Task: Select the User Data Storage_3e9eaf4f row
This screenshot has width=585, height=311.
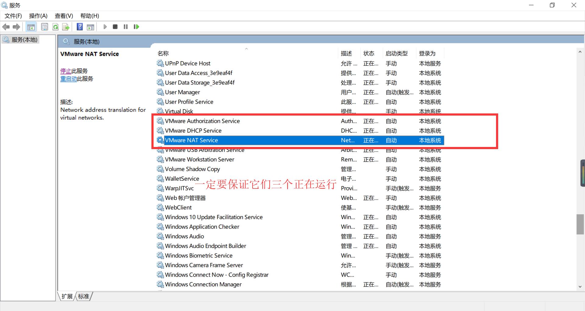Action: pyautogui.click(x=300, y=82)
